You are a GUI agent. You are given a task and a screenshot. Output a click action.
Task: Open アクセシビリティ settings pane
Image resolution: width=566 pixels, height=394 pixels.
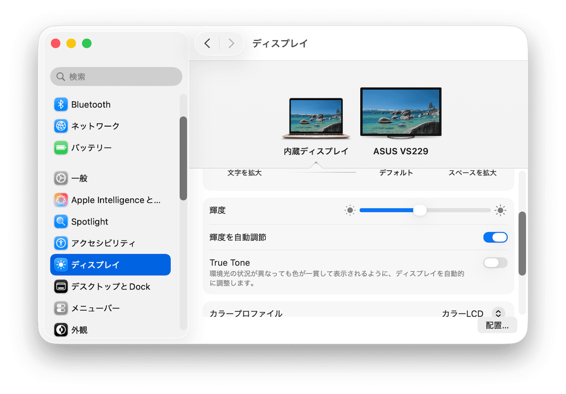110,243
